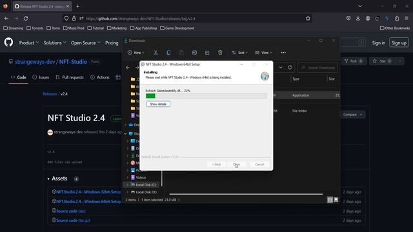This screenshot has width=413, height=232.
Task: Open the Pull requests tab
Action: click(70, 77)
